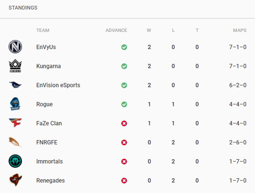Select the EnVision eSports team name

click(58, 85)
